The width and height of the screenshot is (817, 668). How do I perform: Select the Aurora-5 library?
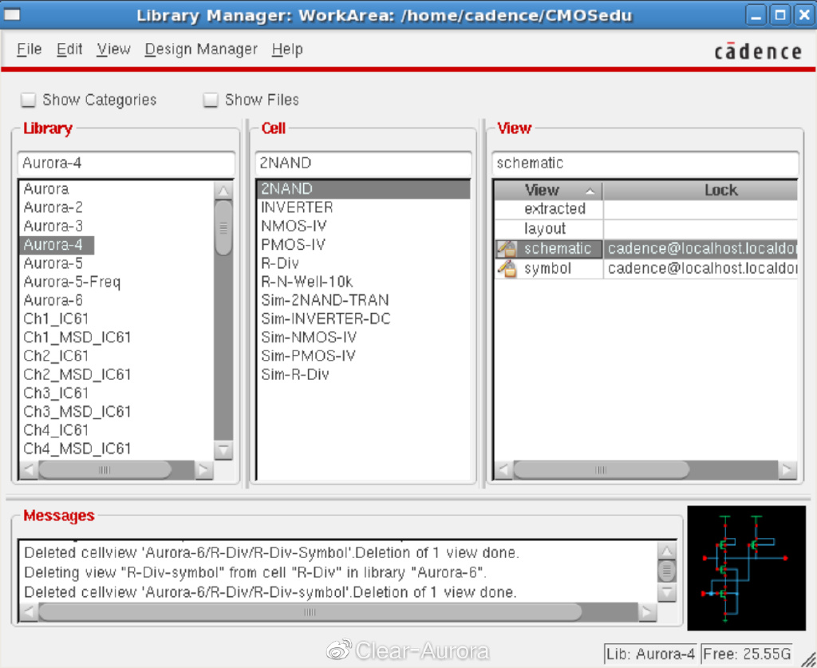53,263
